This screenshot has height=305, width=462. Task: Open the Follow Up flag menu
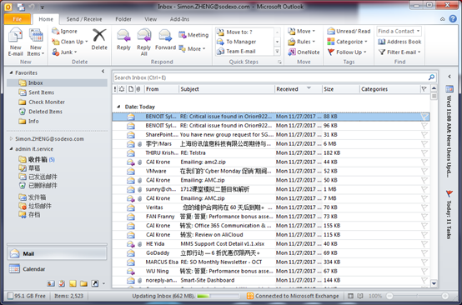(347, 52)
